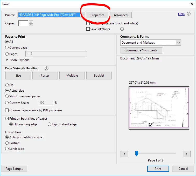Set orientation to Landscape

(7, 148)
